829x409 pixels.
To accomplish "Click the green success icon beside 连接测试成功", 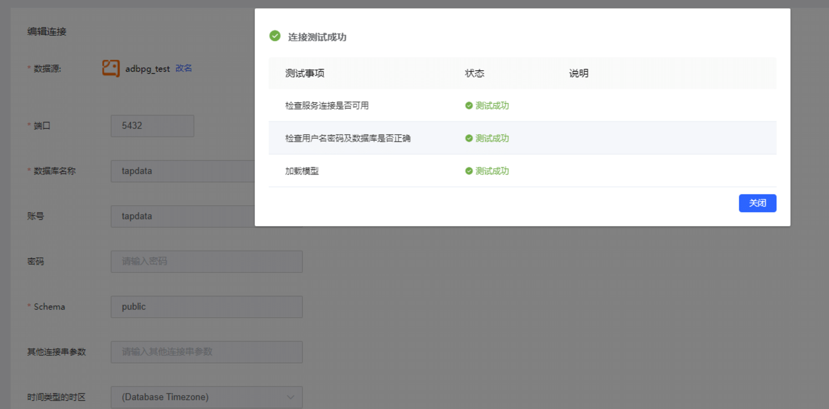I will pyautogui.click(x=275, y=36).
